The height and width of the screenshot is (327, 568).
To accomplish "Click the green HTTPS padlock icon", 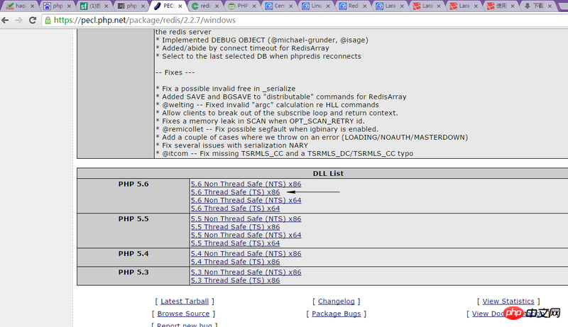I will (48, 21).
